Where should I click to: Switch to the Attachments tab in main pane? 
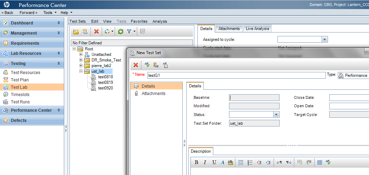coord(229,29)
